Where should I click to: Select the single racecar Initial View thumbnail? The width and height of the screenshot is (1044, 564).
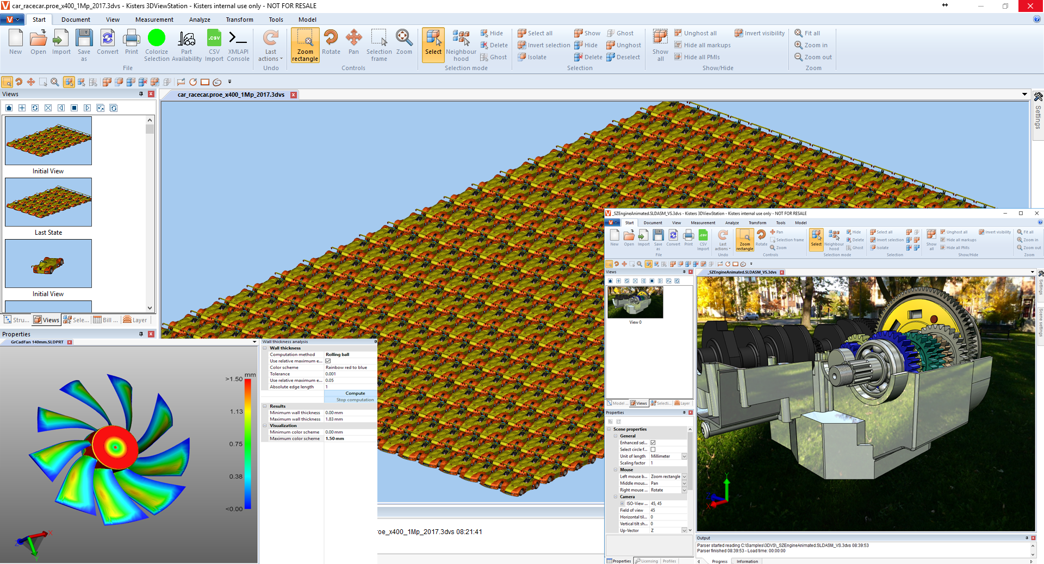click(48, 264)
